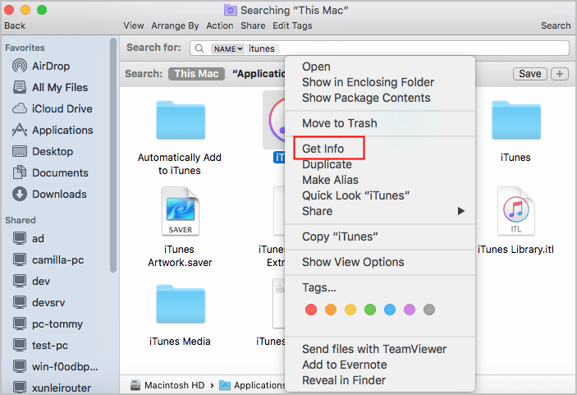
Task: Select iTunes Artwork.saver file
Action: click(x=180, y=227)
